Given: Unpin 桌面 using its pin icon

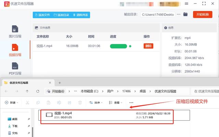Looking at the screenshot, I should (x=29, y=119).
